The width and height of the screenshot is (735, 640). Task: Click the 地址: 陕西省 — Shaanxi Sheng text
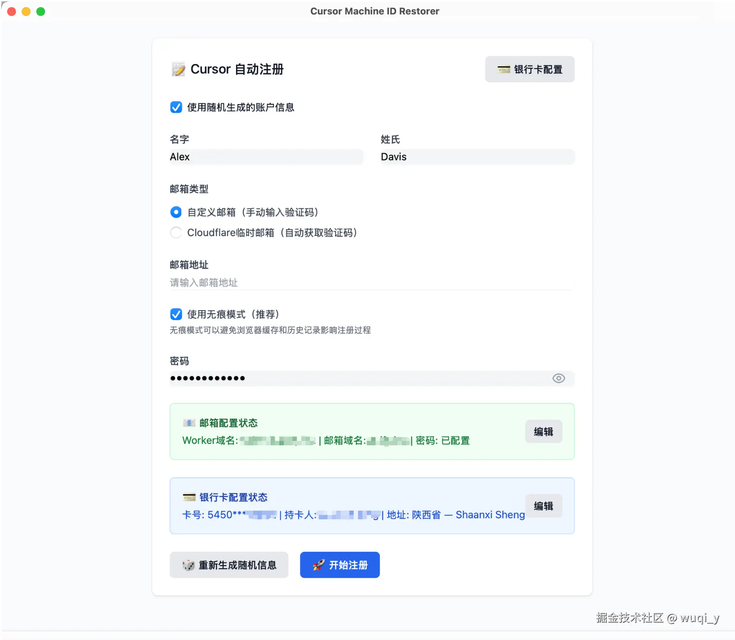coord(456,515)
